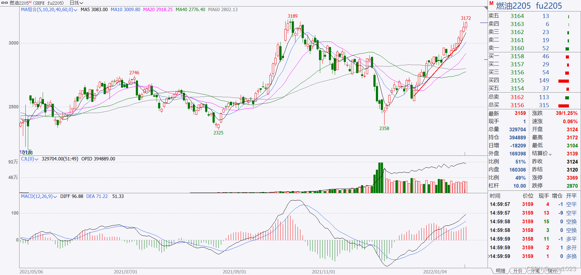This screenshot has height=275, width=581.
Task: Click the 涨停 3369 value
Action: tap(572, 178)
